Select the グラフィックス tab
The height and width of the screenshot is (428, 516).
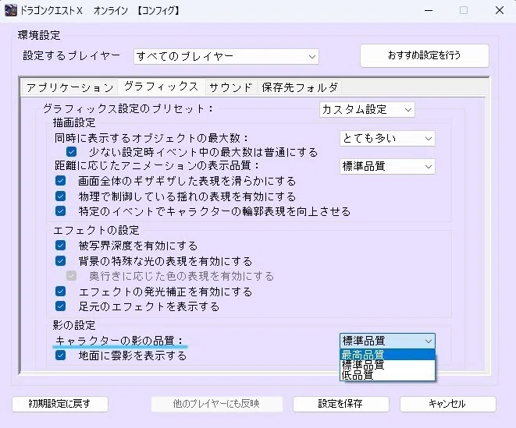[161, 87]
